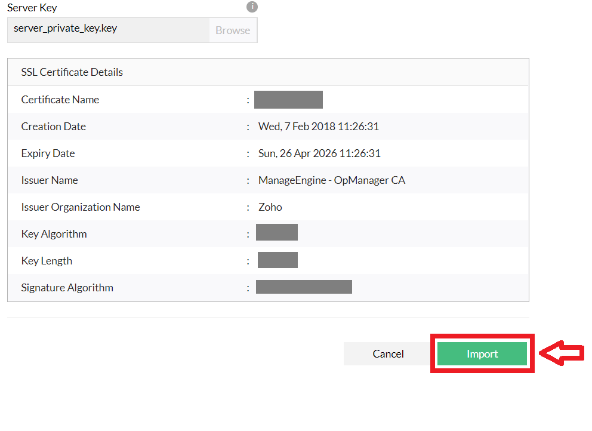Select the Zoho issuer organization value
592x431 pixels.
[x=270, y=207]
